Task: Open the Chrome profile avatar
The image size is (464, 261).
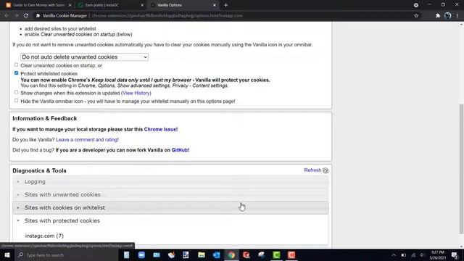Action: click(448, 16)
